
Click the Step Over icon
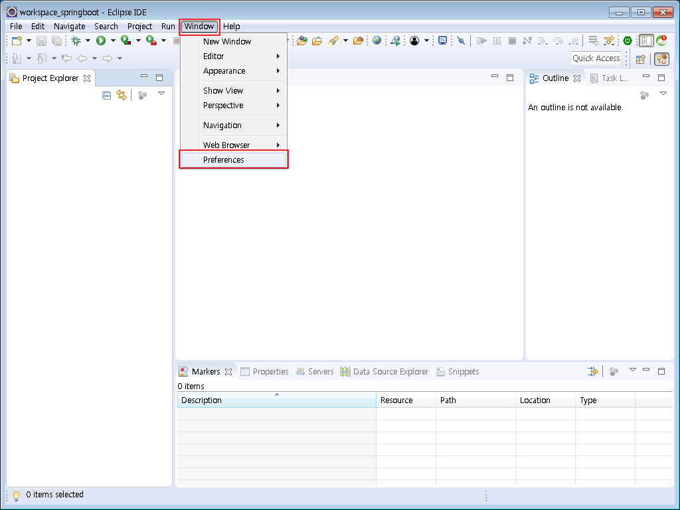pos(558,41)
